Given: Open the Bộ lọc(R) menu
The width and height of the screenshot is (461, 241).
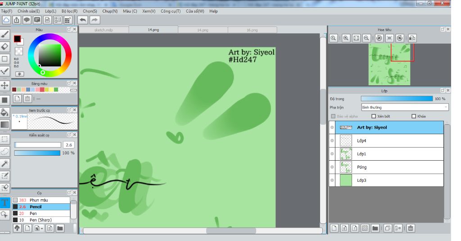Looking at the screenshot, I should tap(69, 11).
